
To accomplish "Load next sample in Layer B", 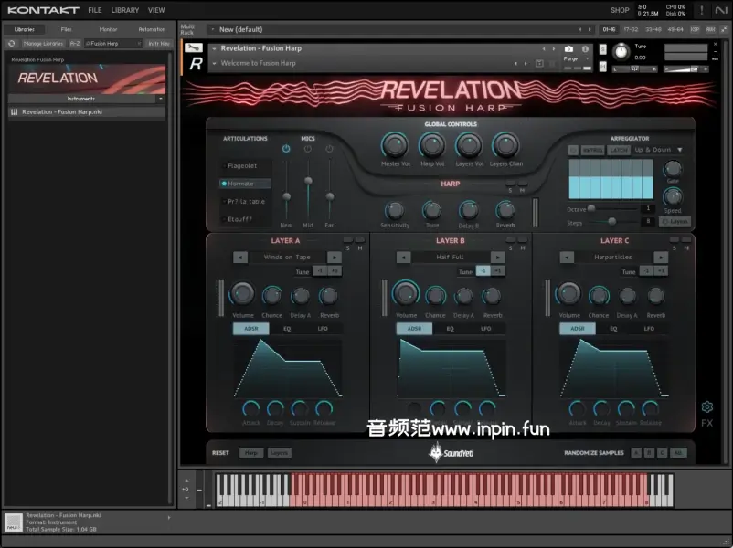I will [x=497, y=258].
